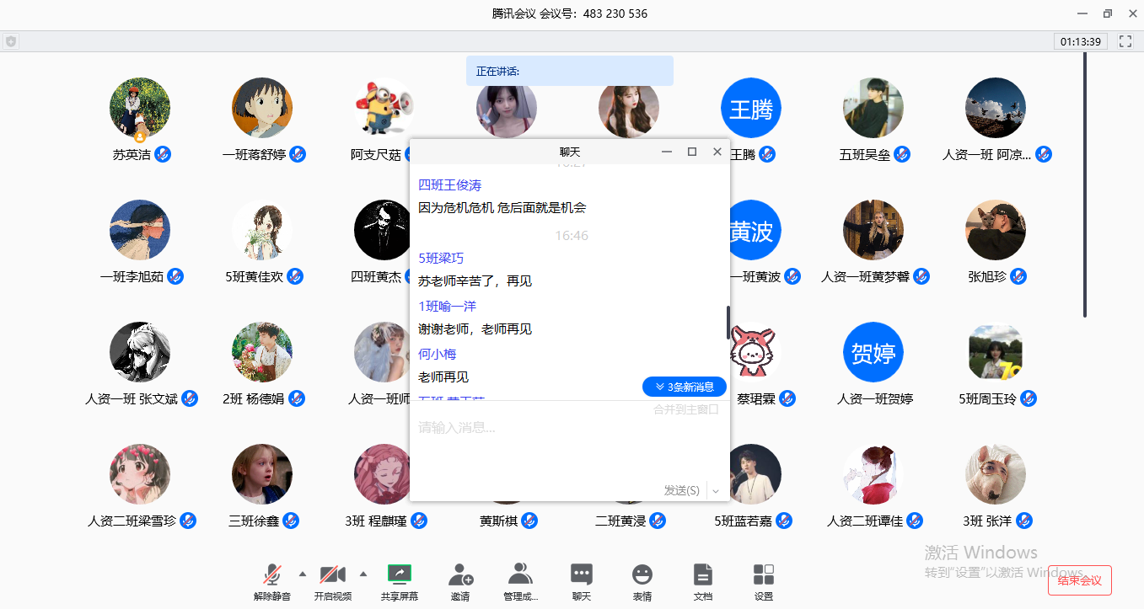Click mic icon beside 3班 张洋
The width and height of the screenshot is (1144, 609).
[x=1024, y=521]
